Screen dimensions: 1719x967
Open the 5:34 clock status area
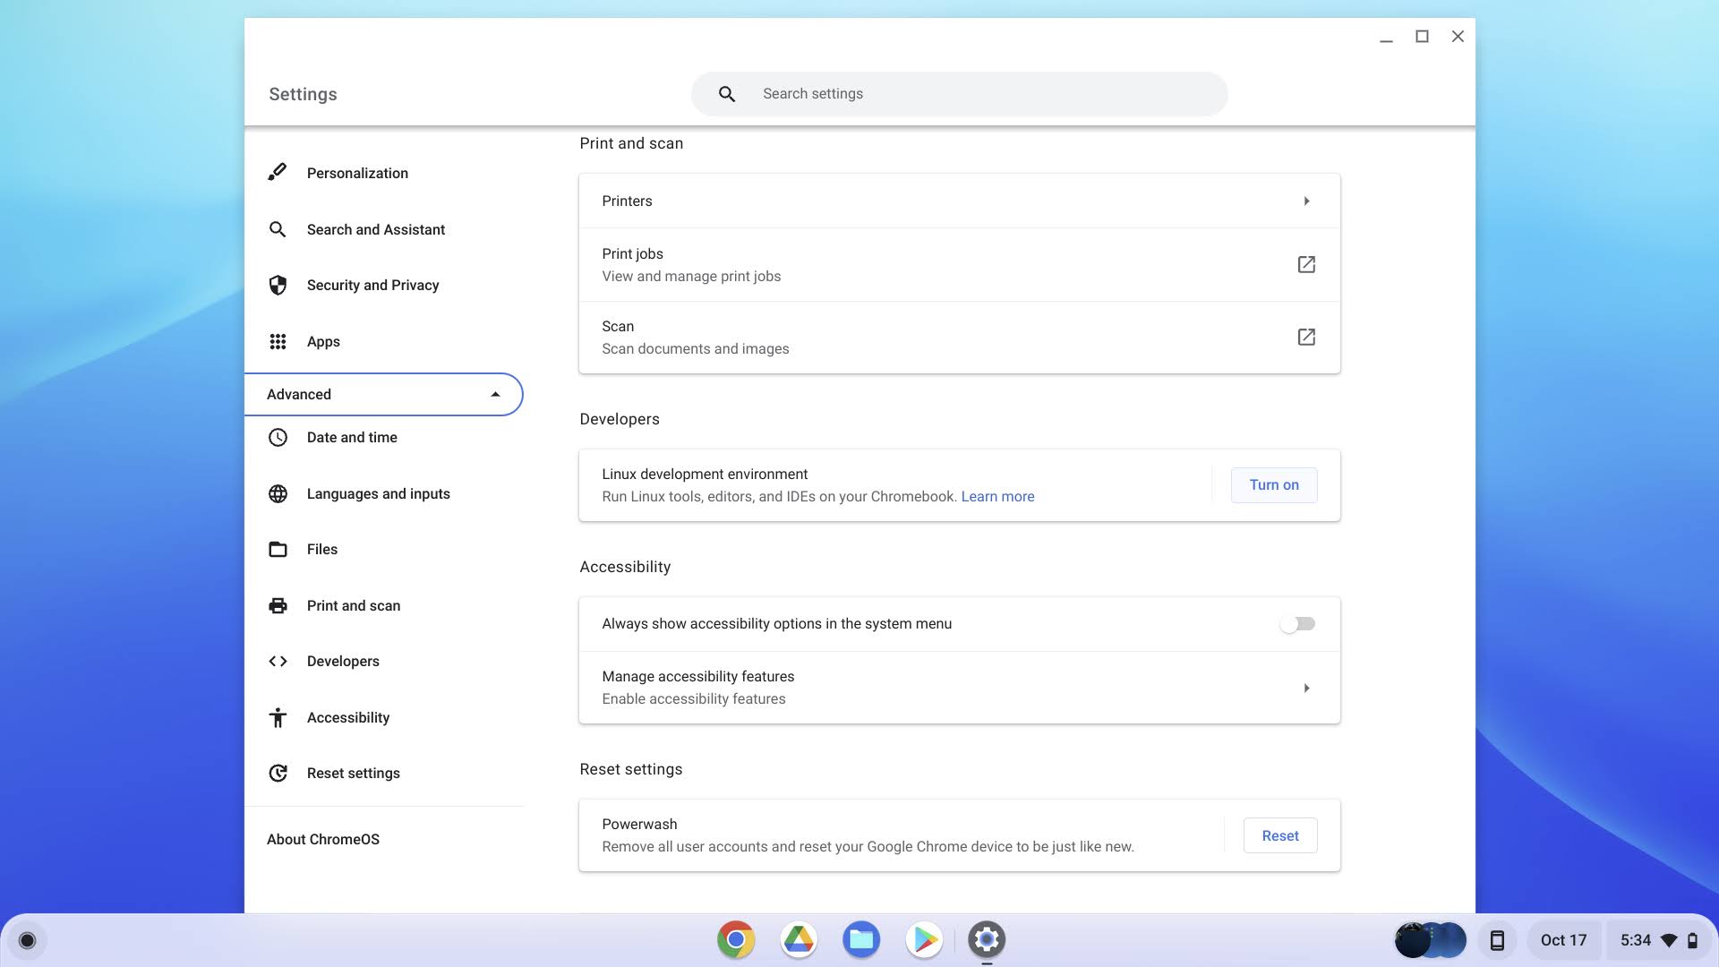coord(1658,940)
